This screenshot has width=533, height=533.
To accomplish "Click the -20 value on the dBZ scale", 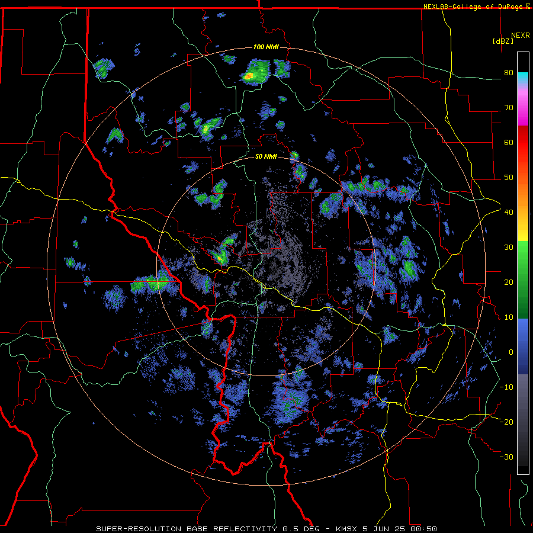I will 506,422.
